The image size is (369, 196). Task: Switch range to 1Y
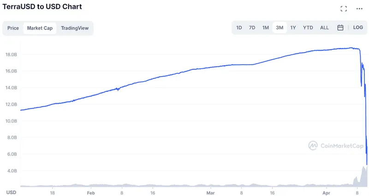(x=293, y=28)
